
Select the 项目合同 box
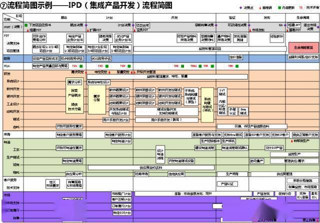(142, 25)
